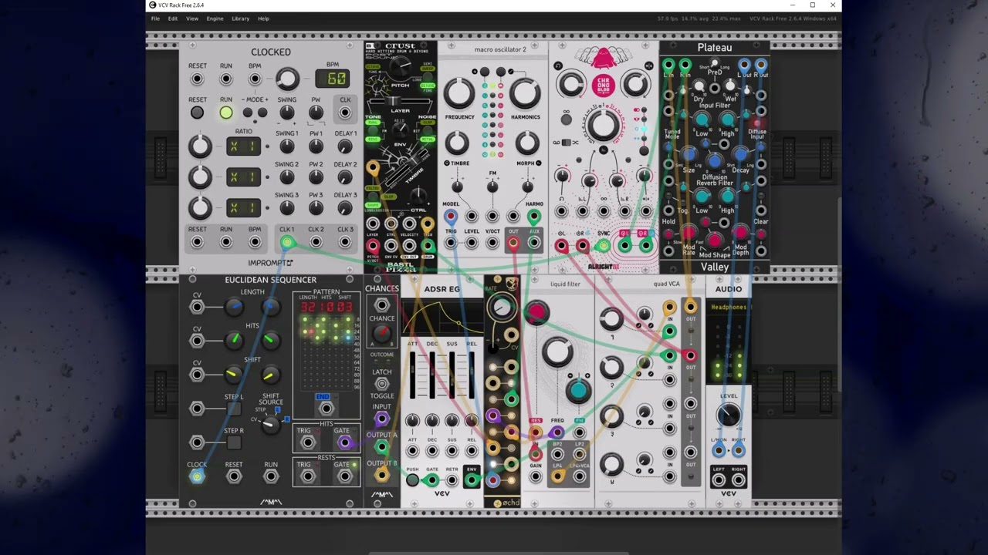Click the LEVEL knob on Audio module

click(x=729, y=415)
